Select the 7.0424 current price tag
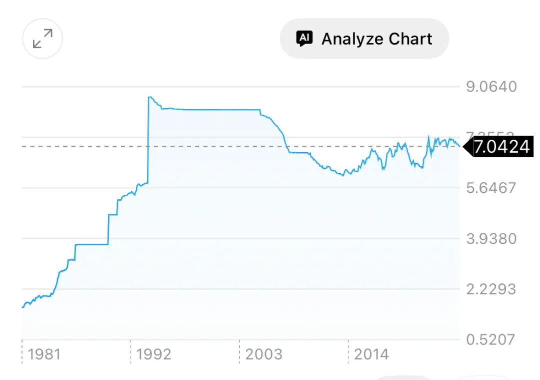Viewport: 540px width, 380px height. [500, 147]
